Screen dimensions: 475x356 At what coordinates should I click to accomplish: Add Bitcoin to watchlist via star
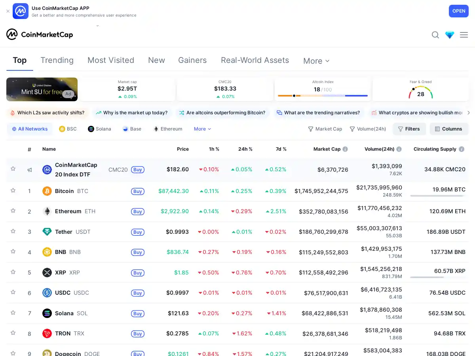click(x=13, y=191)
